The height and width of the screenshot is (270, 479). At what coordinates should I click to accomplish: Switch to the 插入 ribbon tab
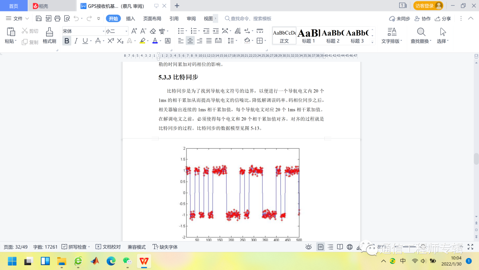pos(130,19)
